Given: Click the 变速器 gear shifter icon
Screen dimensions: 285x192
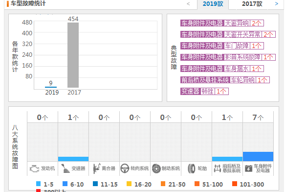Looking at the screenshot, I should point(65,168).
